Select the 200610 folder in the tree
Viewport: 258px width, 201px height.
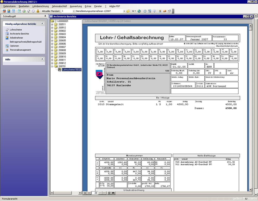coord(62,57)
